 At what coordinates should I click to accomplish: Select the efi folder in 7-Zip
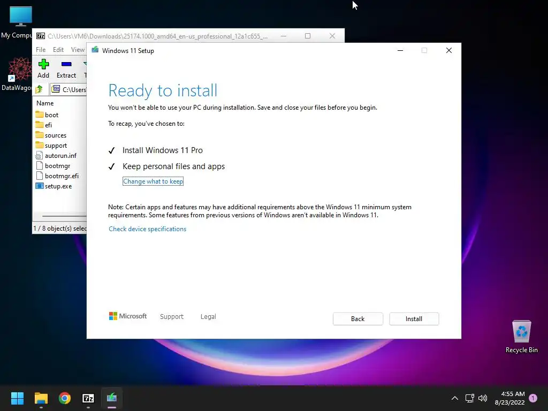tap(44, 125)
